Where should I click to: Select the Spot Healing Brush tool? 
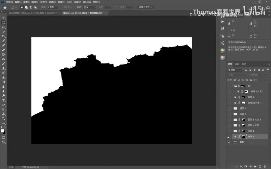[x=3, y=45]
